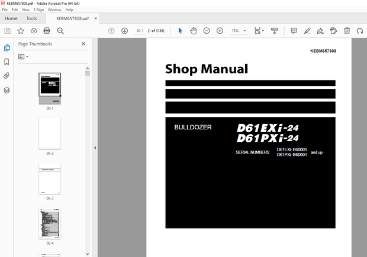Zoom out with the minus icon
The height and width of the screenshot is (257, 367).
[207, 31]
